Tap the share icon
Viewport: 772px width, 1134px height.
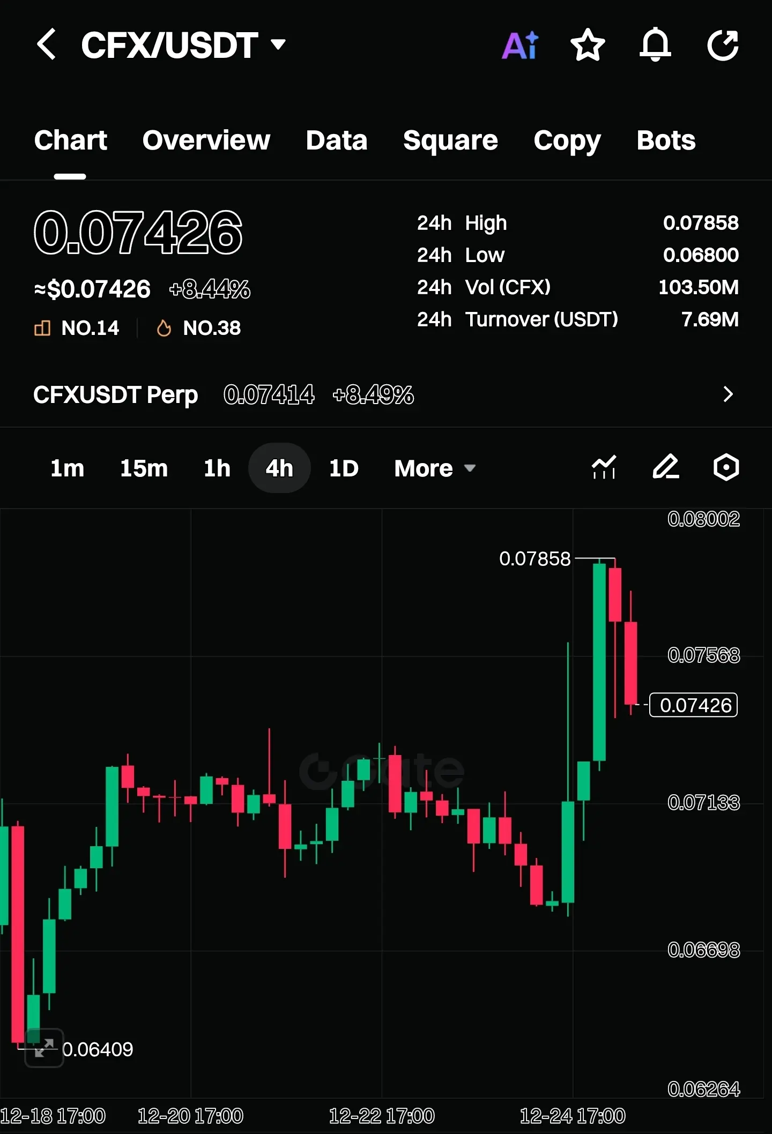pyautogui.click(x=723, y=45)
